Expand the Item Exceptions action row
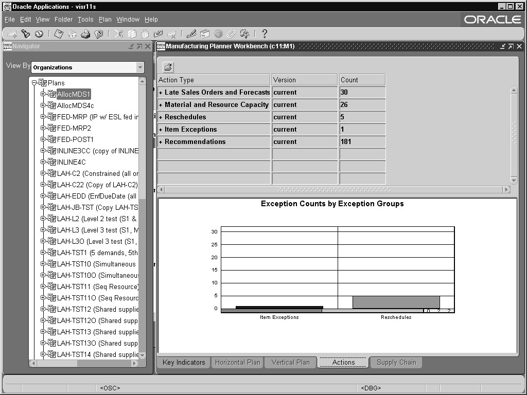The image size is (527, 395). click(161, 130)
